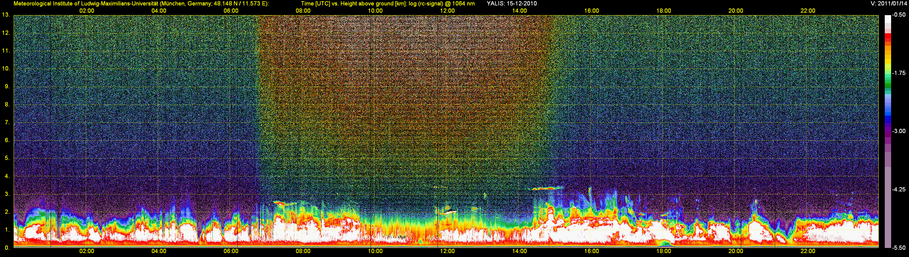The height and width of the screenshot is (257, 909).
Task: Click the '3.' height axis label
Action: (7, 194)
